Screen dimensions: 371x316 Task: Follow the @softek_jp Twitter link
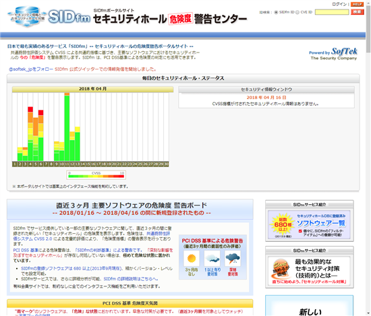point(31,69)
